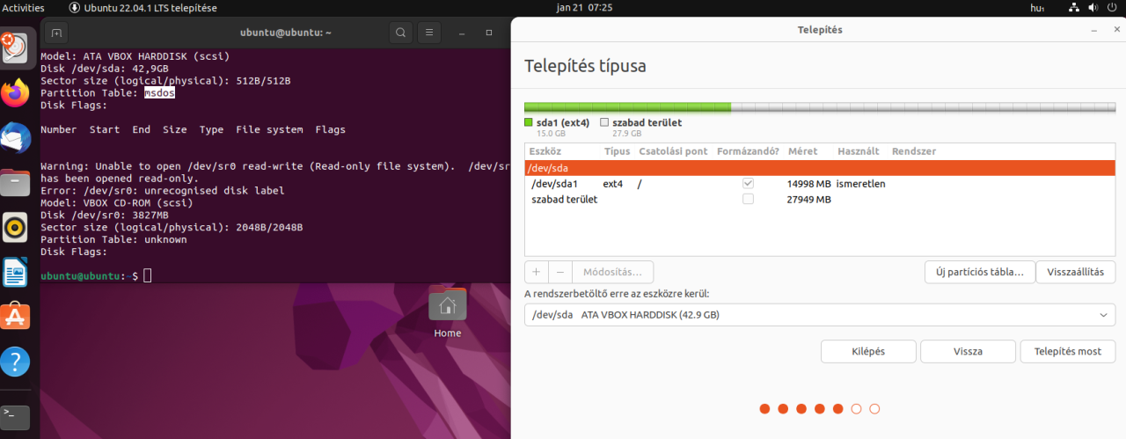Click the Visszaállítás button
1126x439 pixels.
coord(1075,272)
